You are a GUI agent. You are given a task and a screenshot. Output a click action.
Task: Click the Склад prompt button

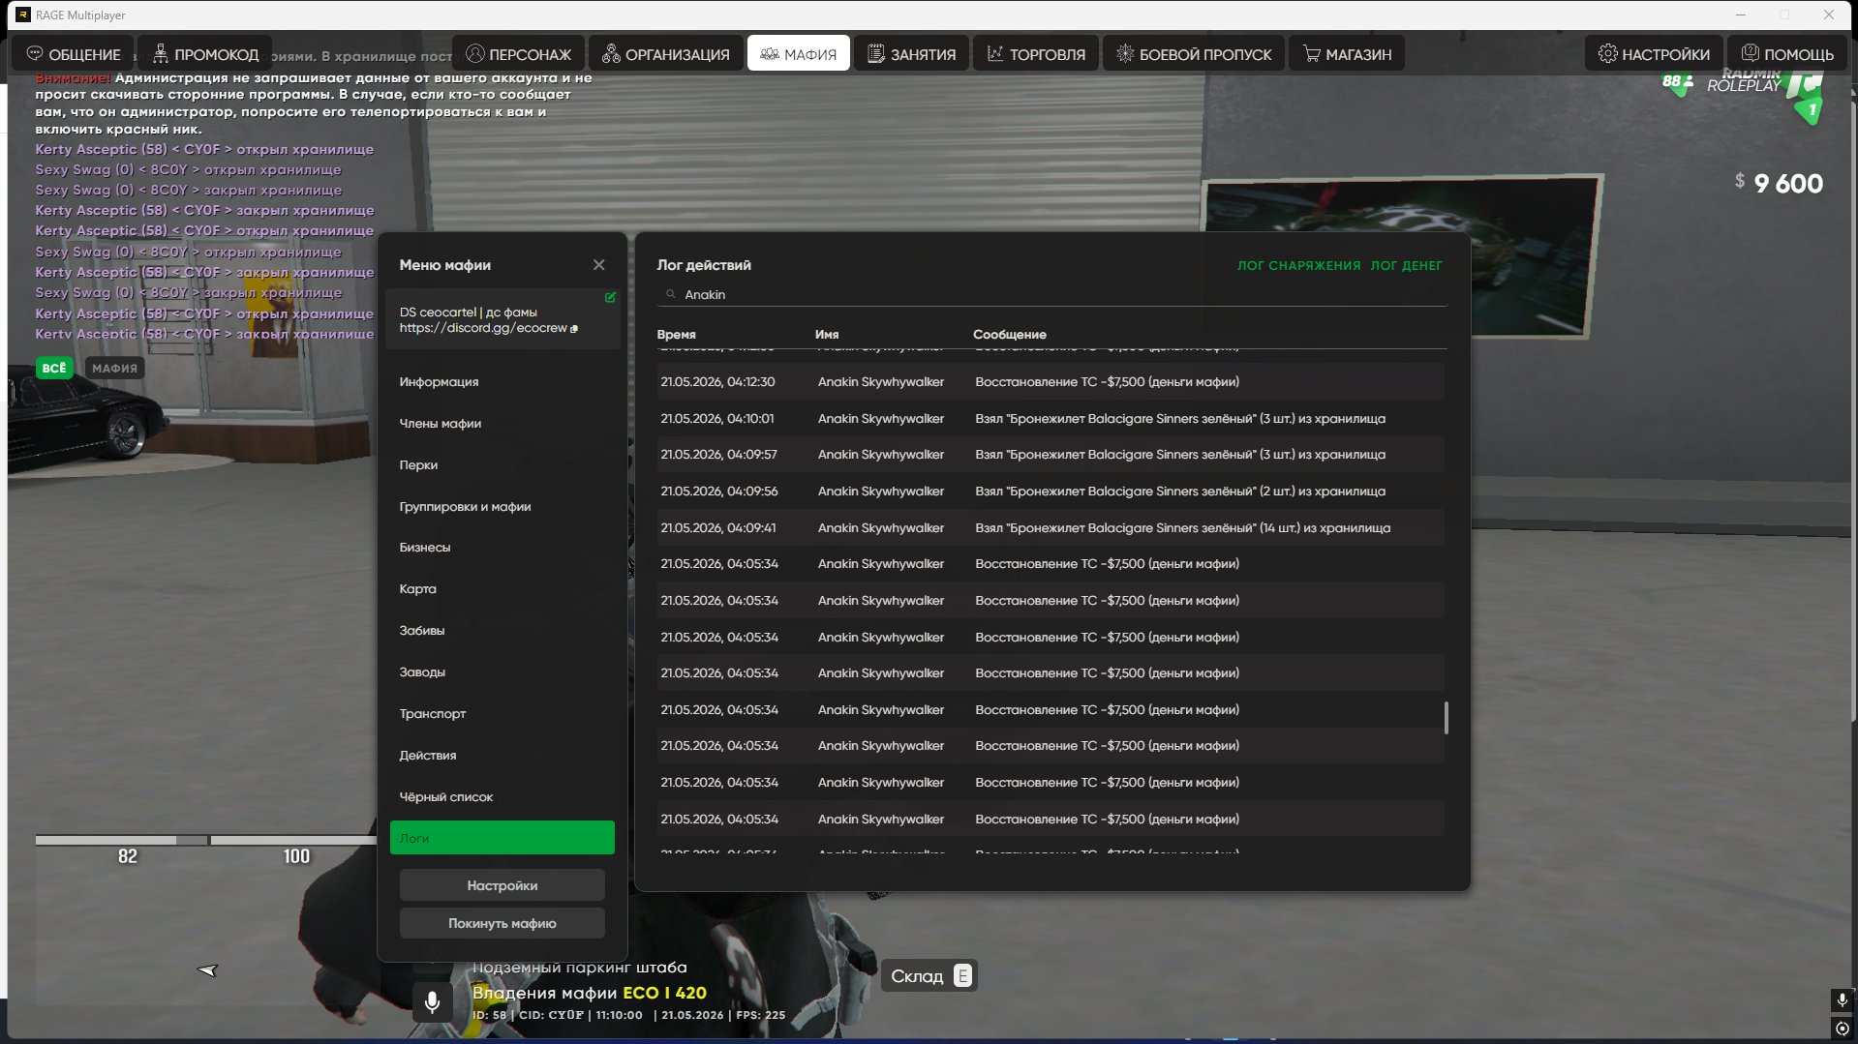(929, 975)
